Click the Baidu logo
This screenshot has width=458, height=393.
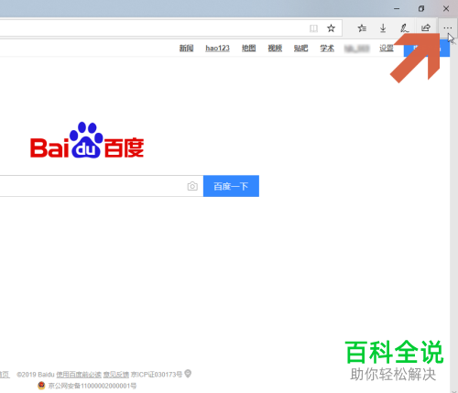click(87, 140)
